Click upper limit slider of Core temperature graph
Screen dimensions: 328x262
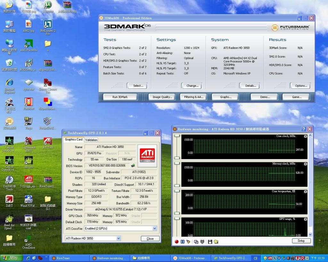(177, 191)
